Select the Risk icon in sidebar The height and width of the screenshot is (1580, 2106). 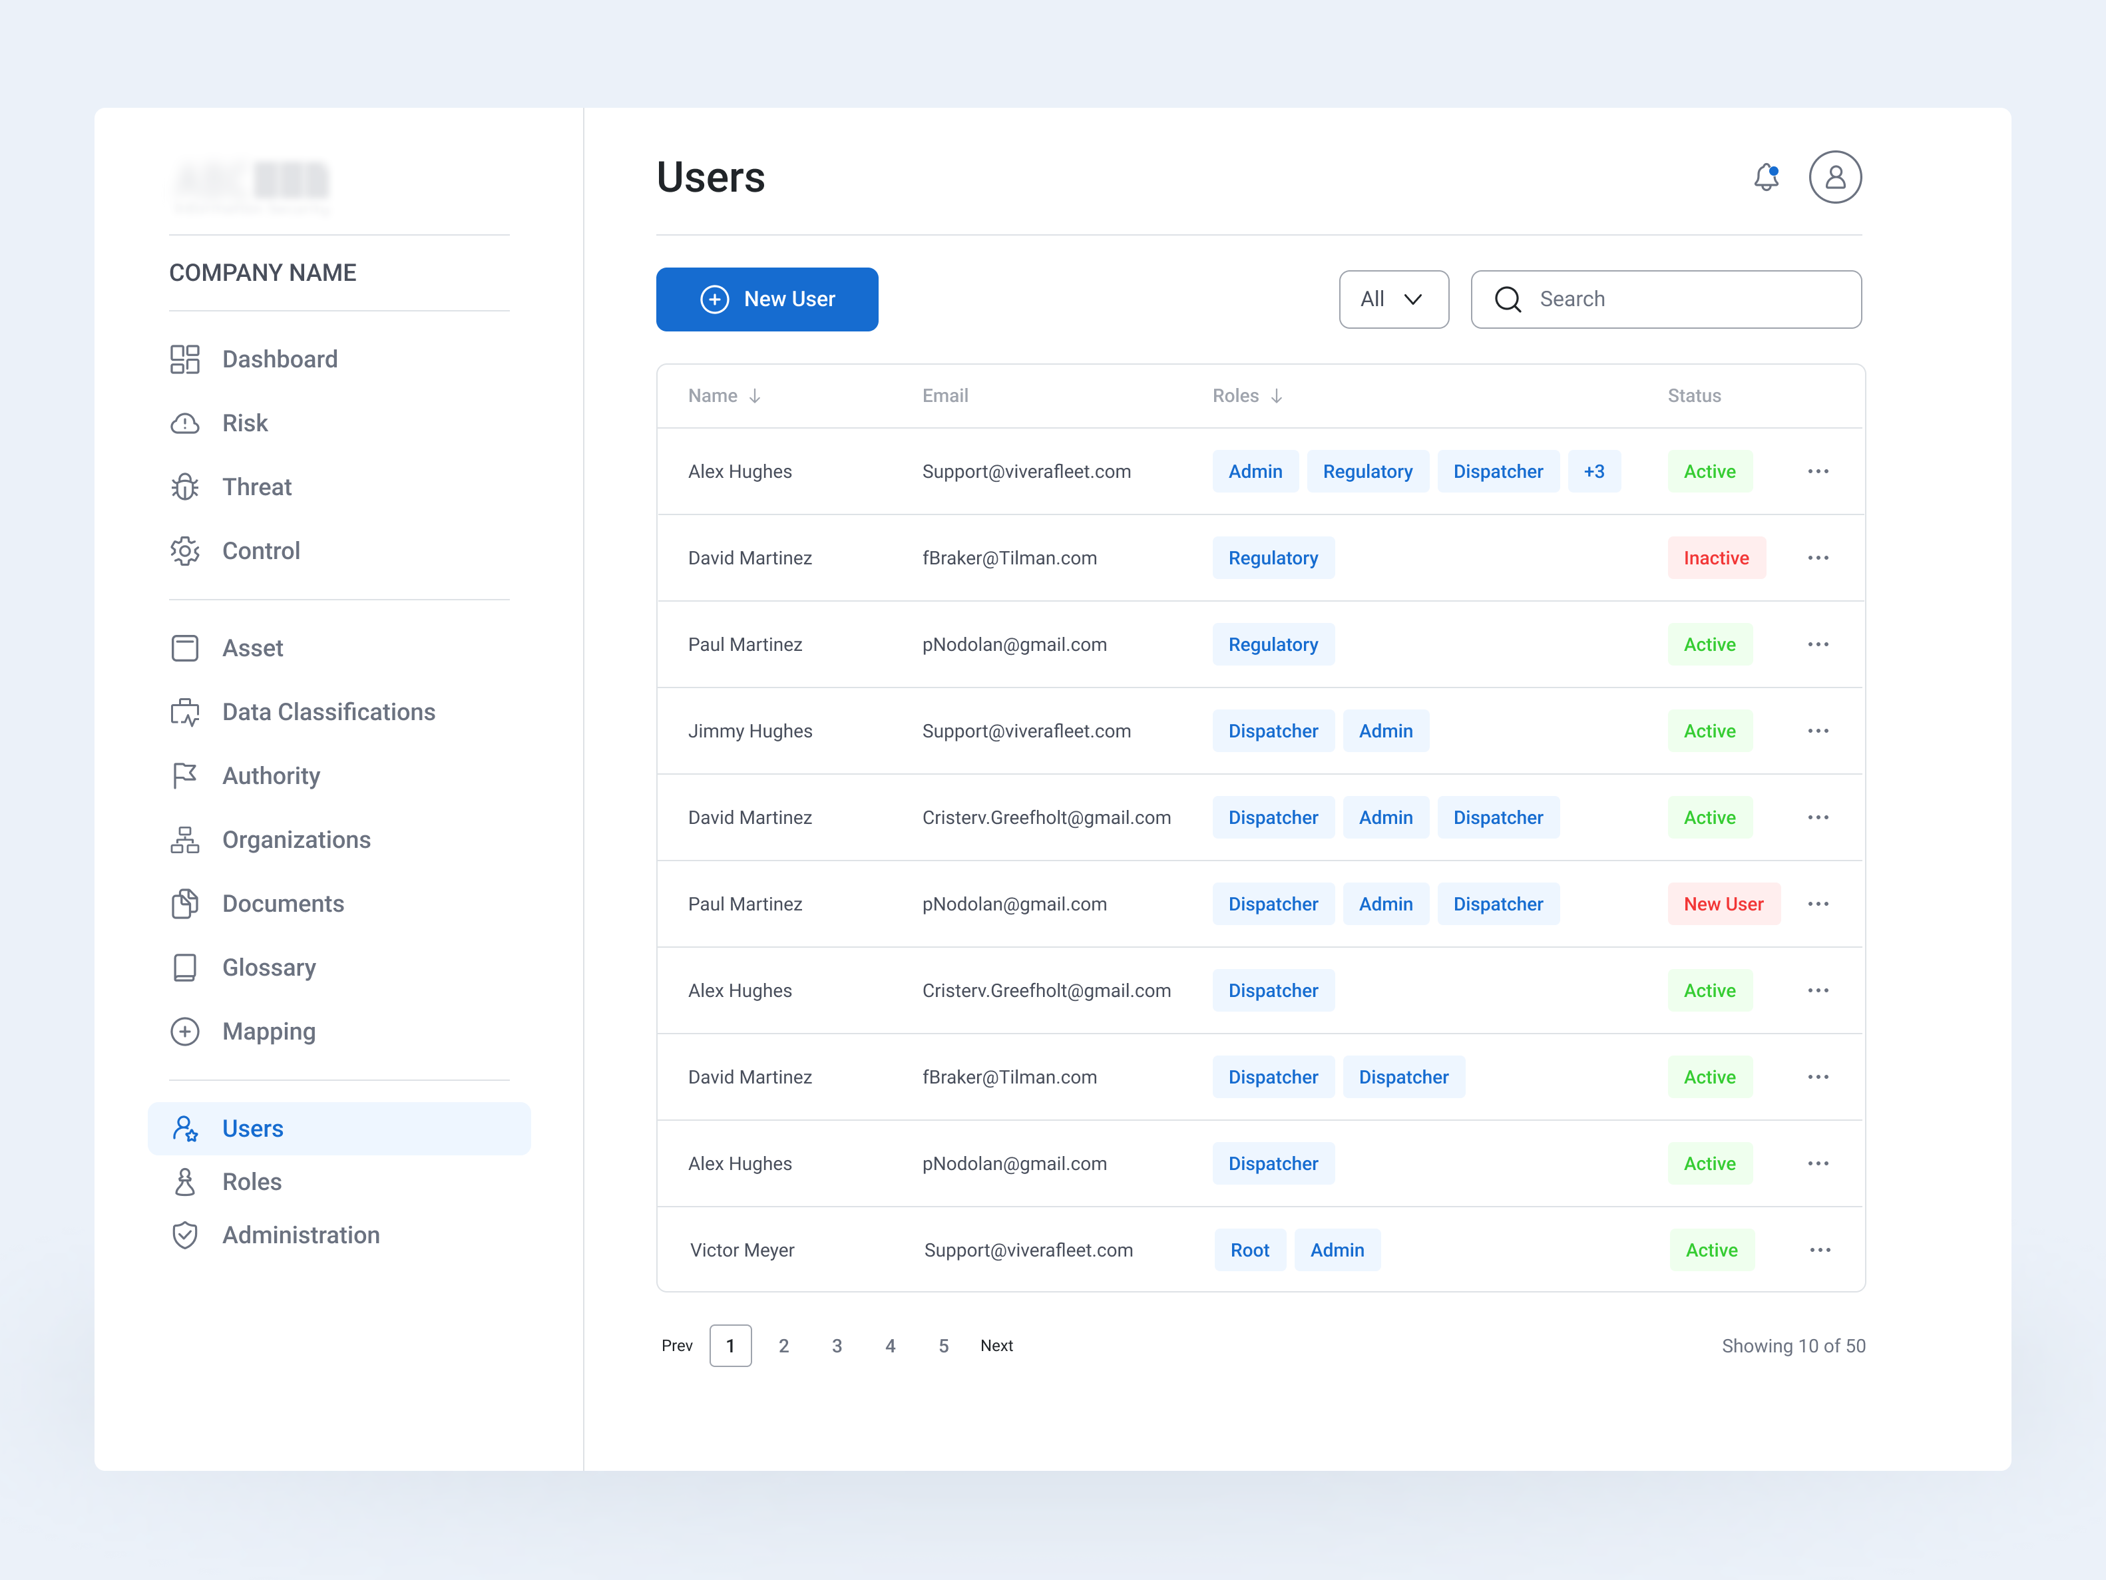(x=184, y=423)
